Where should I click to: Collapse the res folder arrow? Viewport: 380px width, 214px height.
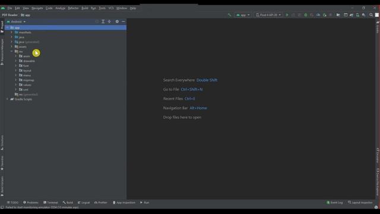click(11, 52)
